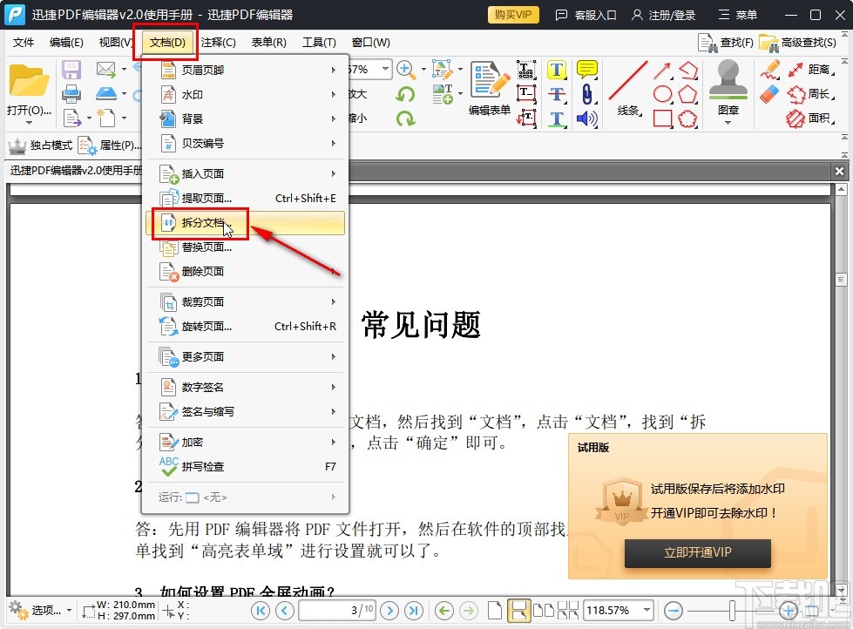
Task: Click 注册/登录 to sign in
Action: click(663, 15)
